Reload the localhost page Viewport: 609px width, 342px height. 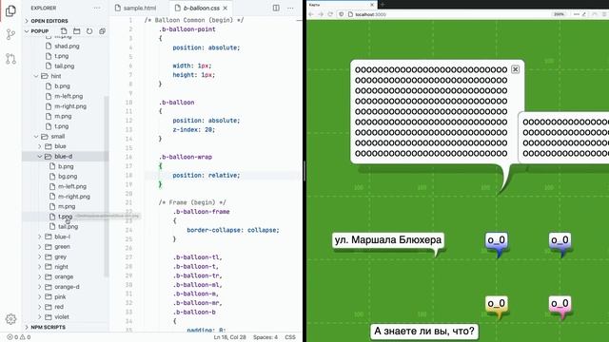click(330, 14)
